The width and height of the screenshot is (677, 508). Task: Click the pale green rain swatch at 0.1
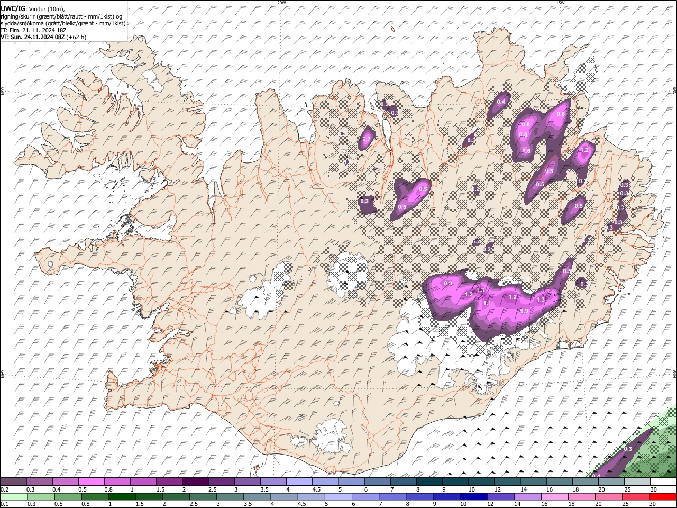(x=13, y=496)
